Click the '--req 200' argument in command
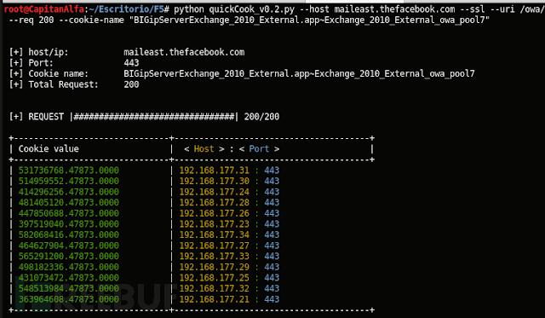This screenshot has height=318, width=545. coord(32,20)
